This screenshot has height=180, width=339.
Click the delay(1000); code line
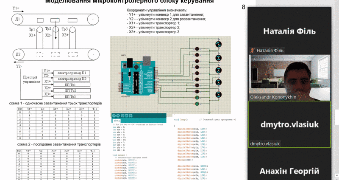185,160
